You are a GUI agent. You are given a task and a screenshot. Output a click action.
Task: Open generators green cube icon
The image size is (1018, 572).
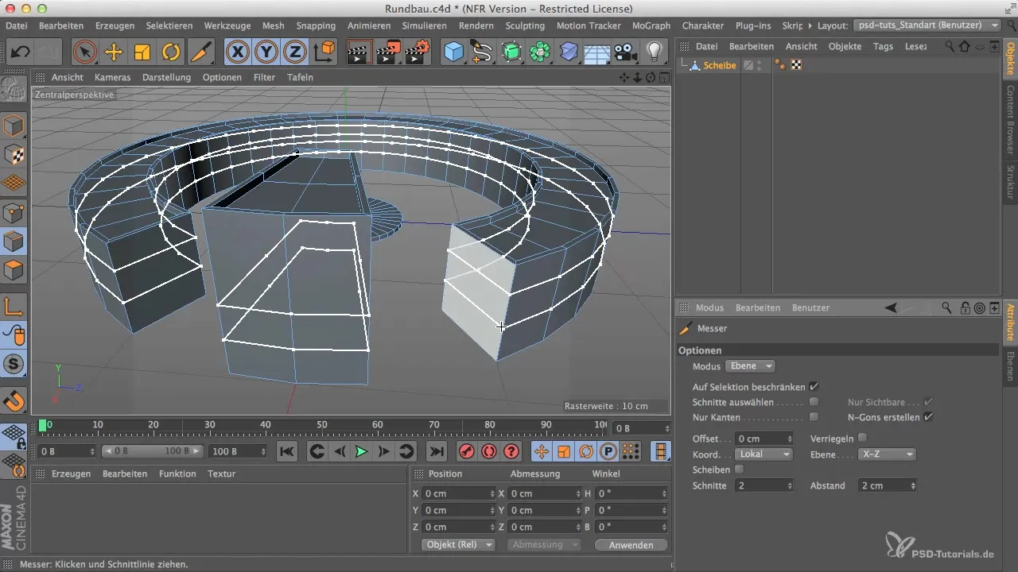[511, 52]
